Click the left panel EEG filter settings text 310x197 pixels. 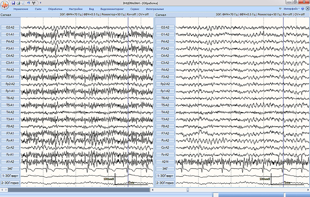(104, 14)
